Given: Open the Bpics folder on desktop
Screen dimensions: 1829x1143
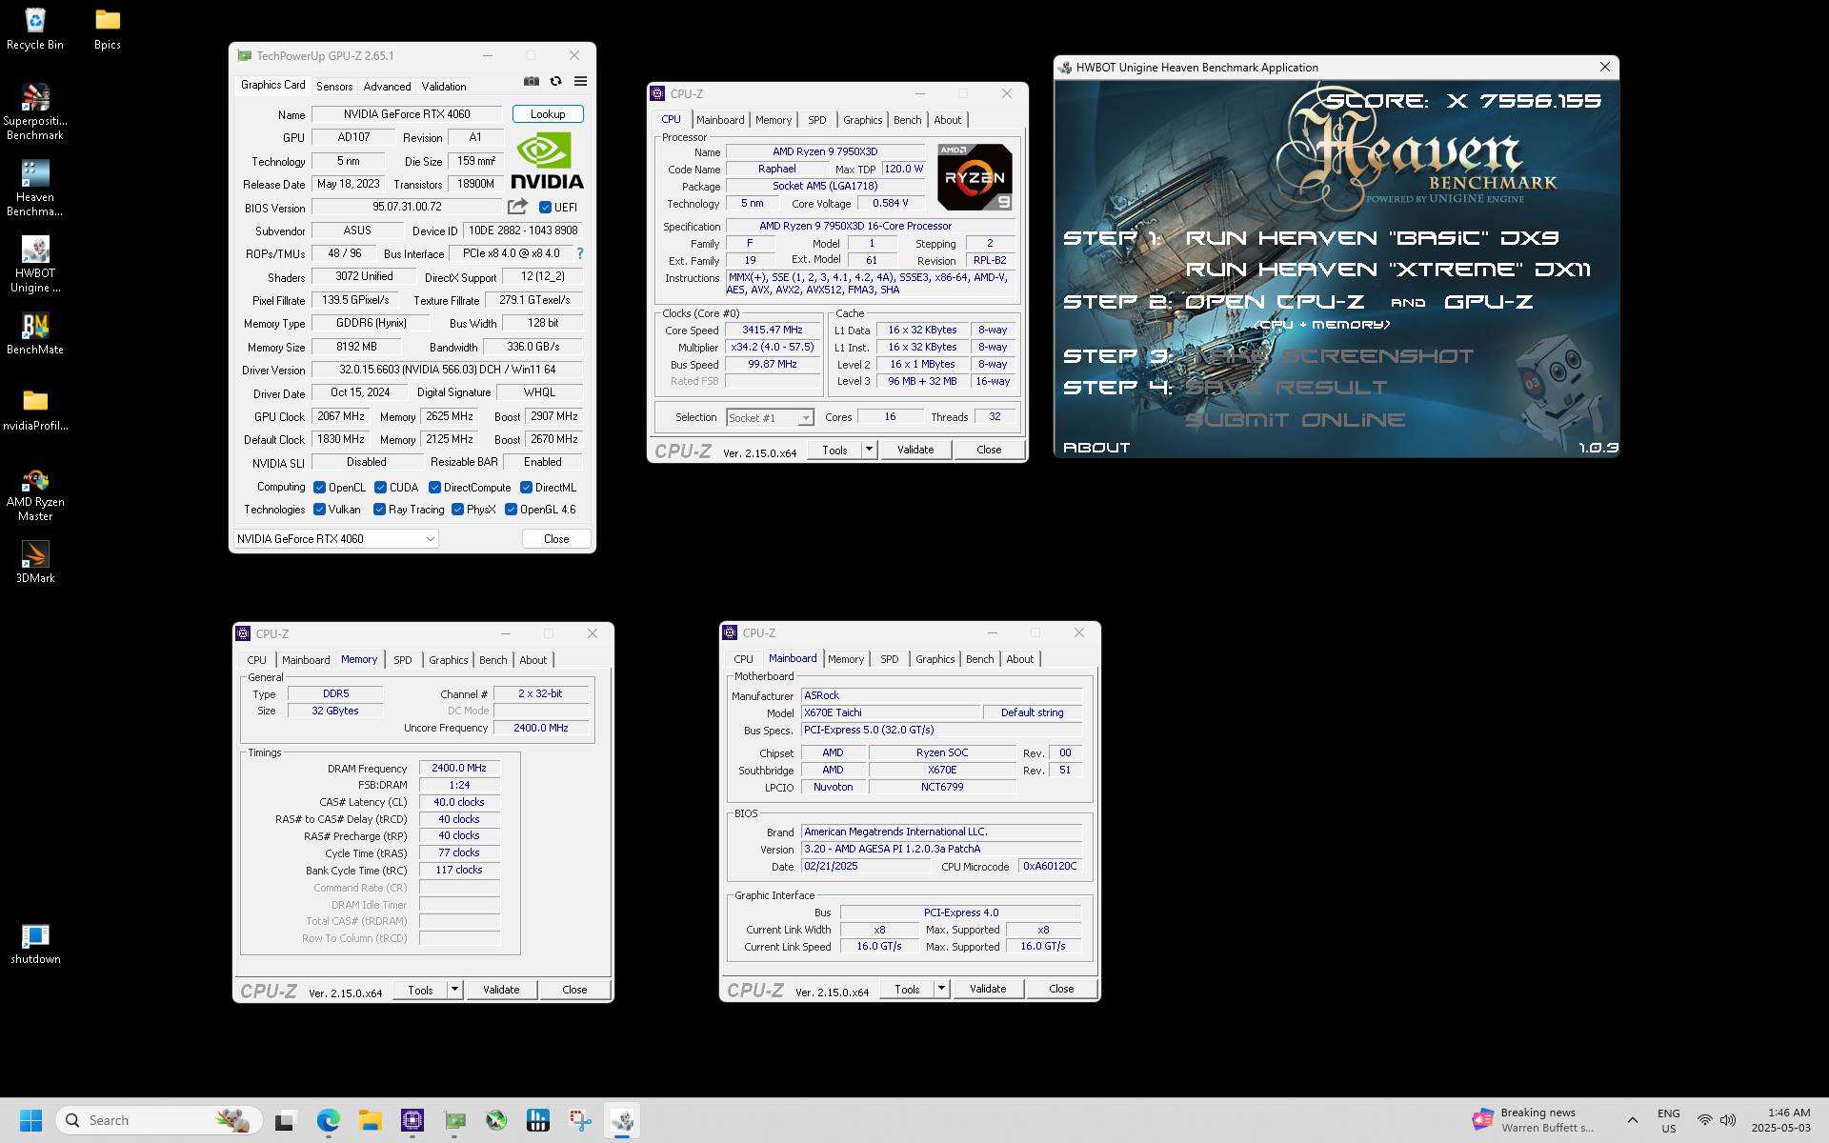Looking at the screenshot, I should point(108,29).
